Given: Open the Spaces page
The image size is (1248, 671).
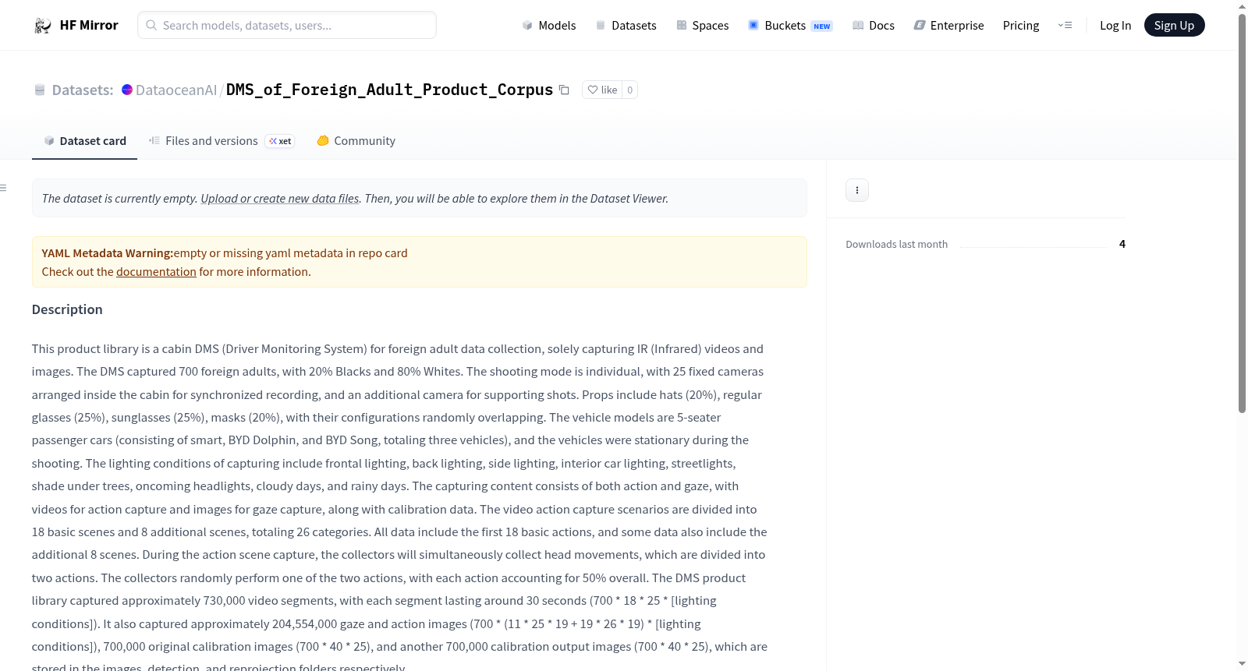Looking at the screenshot, I should pos(703,26).
